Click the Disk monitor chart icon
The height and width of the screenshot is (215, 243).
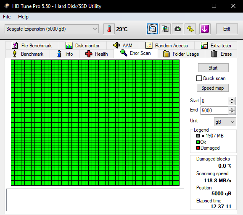(69, 46)
